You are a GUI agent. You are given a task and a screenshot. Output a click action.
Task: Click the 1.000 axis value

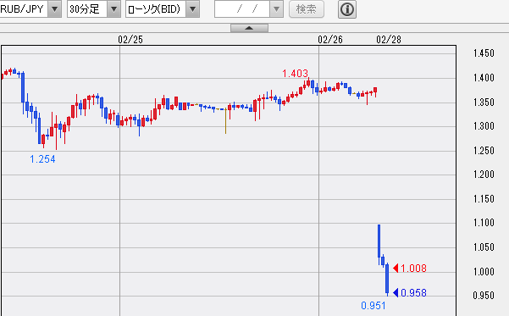[x=484, y=271]
